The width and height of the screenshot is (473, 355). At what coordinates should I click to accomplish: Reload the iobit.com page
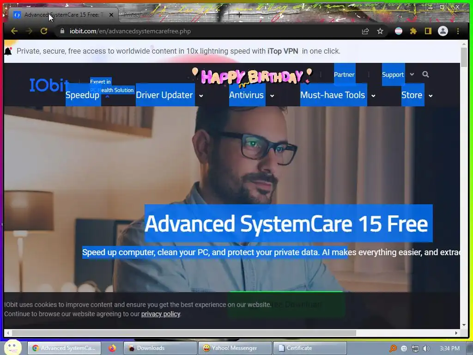tap(44, 31)
